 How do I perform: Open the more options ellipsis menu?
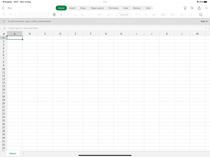(x=206, y=8)
